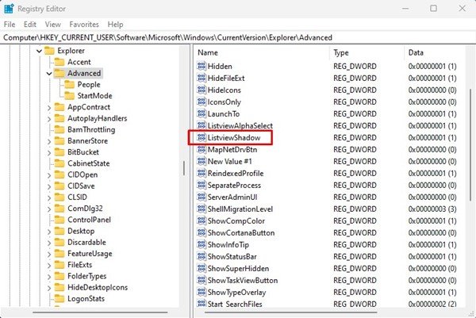This screenshot has width=476, height=318.
Task: Select the FeatureUsage key
Action: tap(90, 253)
